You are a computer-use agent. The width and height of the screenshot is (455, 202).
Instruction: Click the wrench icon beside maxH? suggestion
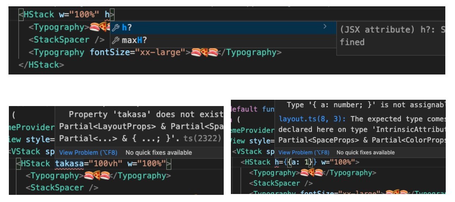click(115, 40)
